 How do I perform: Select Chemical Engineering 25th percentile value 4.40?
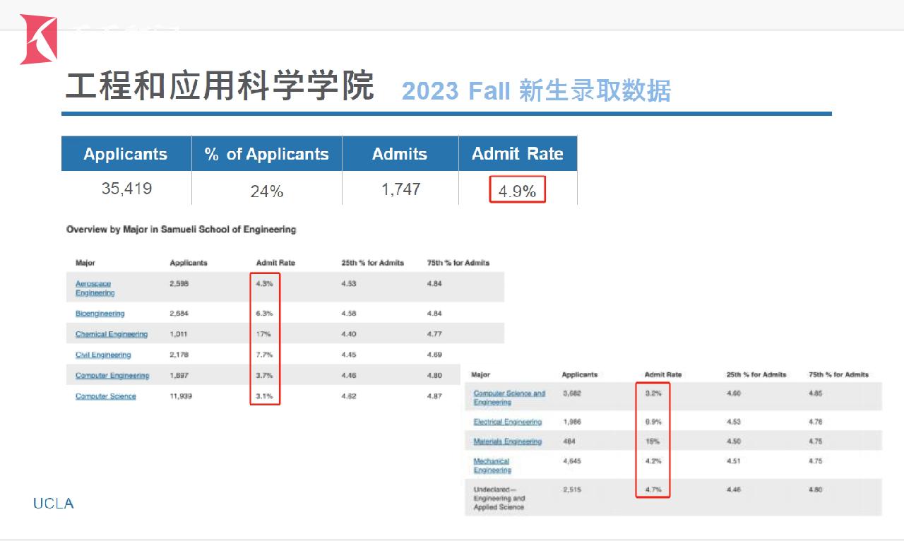click(x=348, y=334)
